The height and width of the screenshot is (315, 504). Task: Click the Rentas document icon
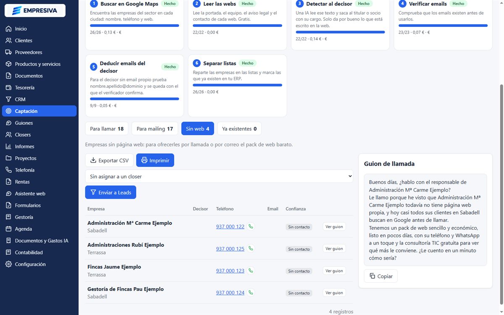pos(8,181)
